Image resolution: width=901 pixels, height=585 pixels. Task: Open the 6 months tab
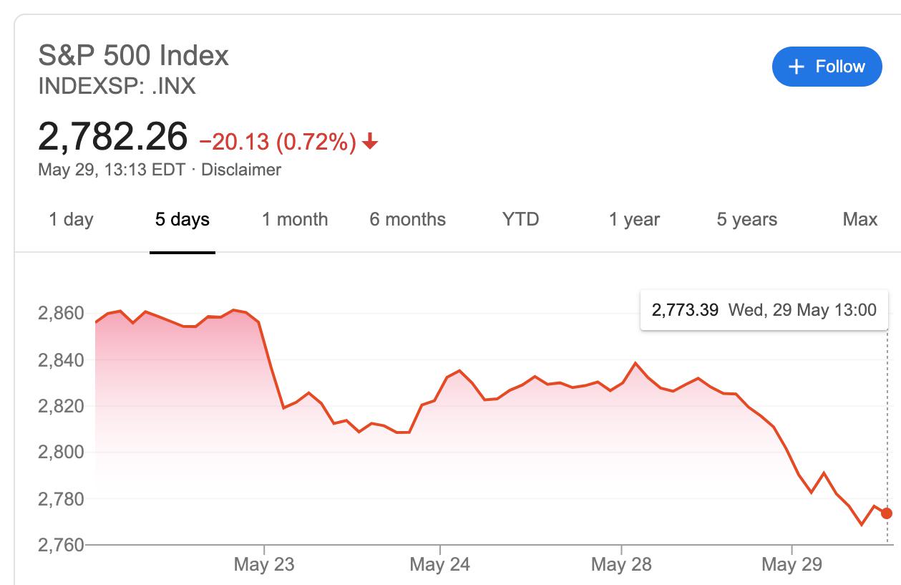tap(407, 219)
